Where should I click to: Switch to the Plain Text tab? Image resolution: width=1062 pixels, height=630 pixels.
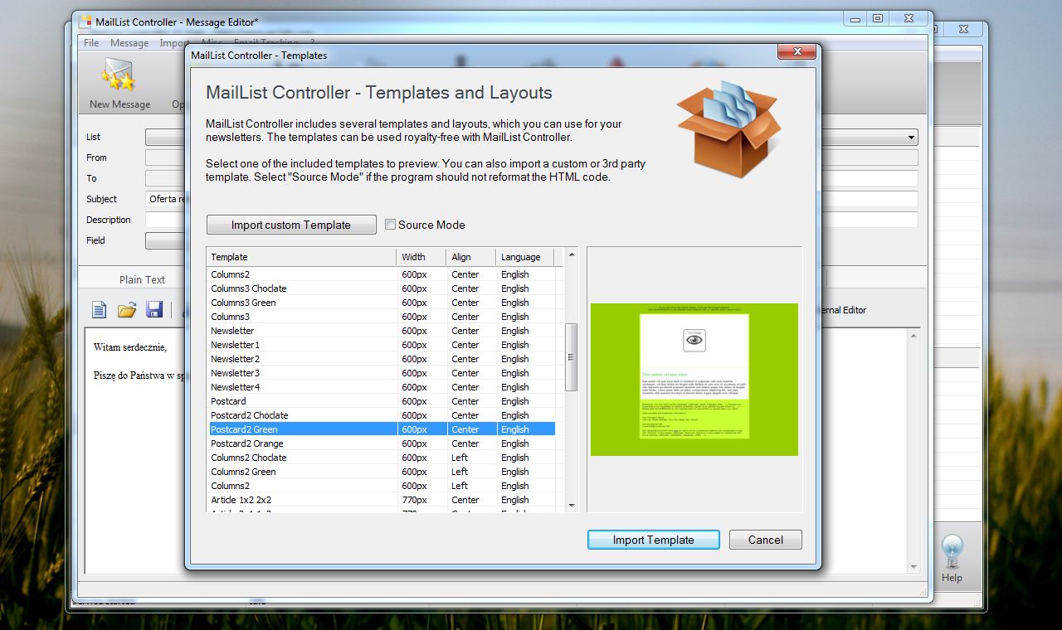coord(142,279)
